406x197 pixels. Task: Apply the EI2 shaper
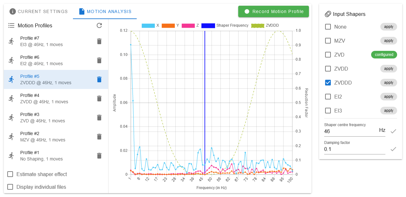tap(389, 97)
